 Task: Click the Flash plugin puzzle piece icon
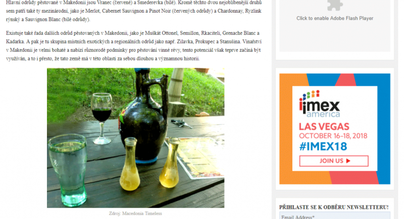(335, 5)
